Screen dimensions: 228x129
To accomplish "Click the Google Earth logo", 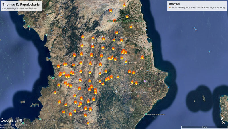I will [x=12, y=120].
